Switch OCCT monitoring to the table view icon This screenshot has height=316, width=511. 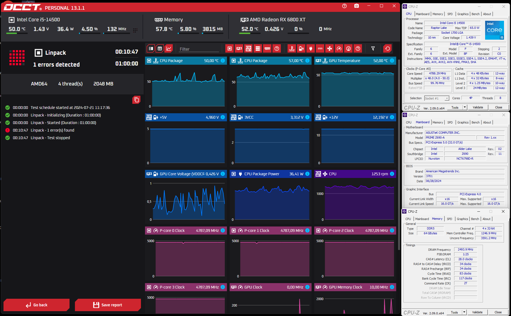160,49
